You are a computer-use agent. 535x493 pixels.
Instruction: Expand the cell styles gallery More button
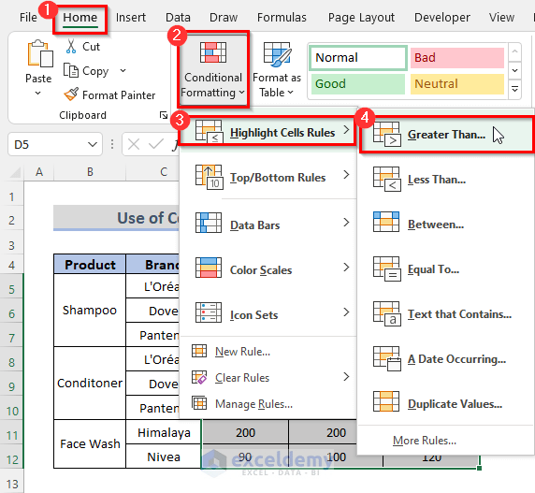515,89
